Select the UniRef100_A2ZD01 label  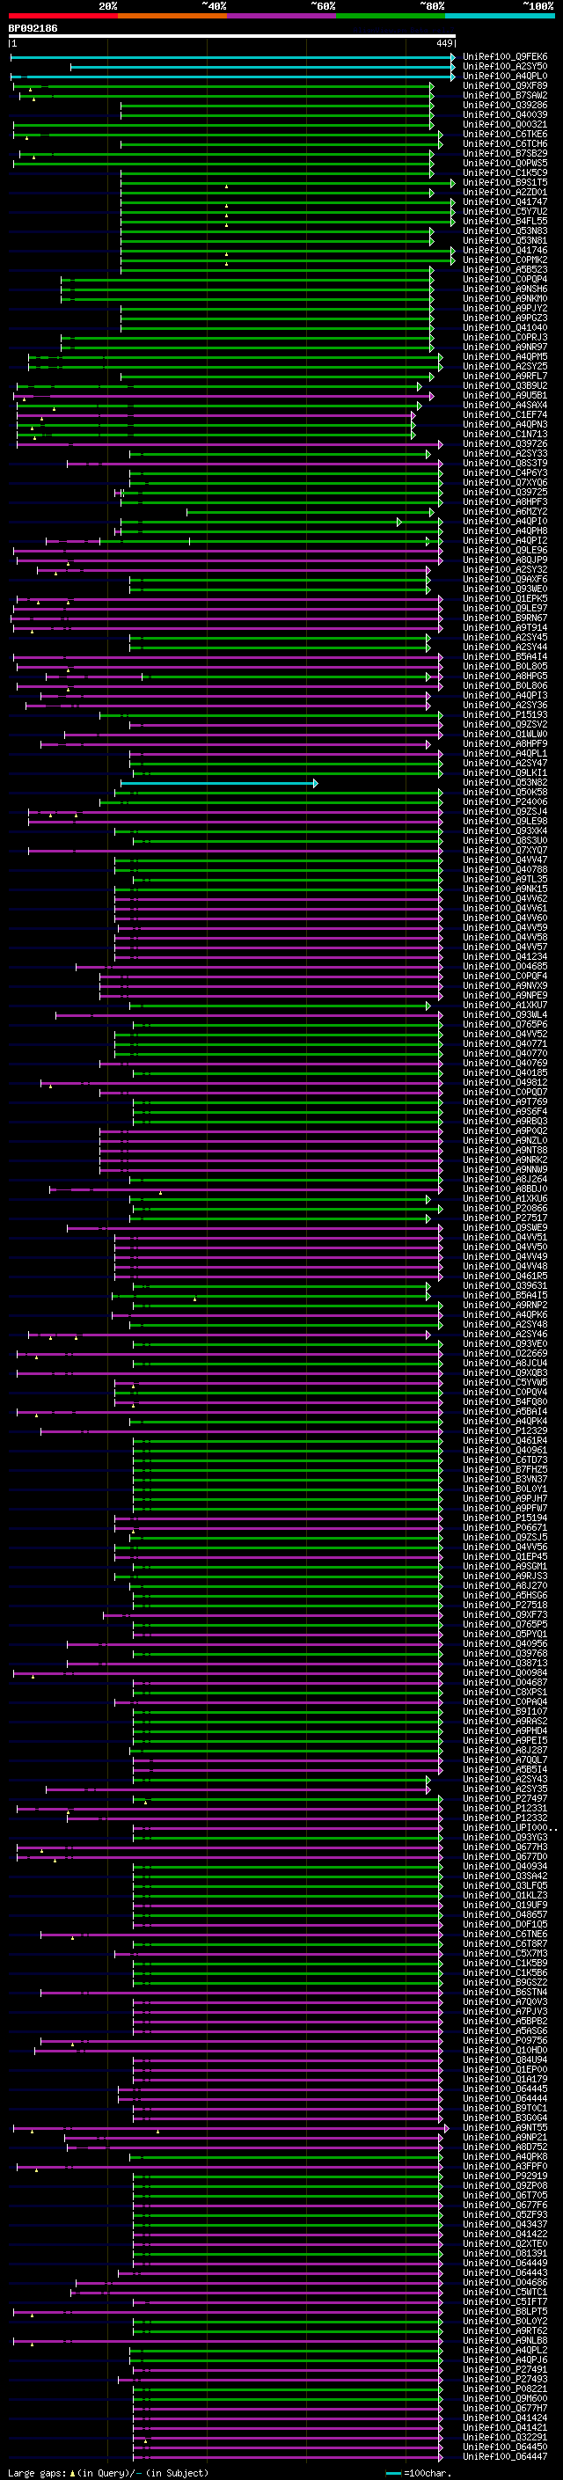[504, 193]
